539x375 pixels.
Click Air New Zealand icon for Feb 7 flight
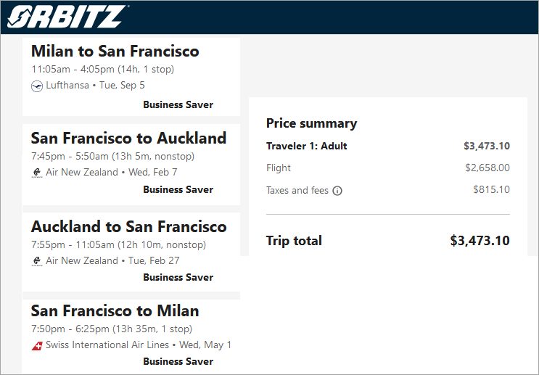coord(37,173)
